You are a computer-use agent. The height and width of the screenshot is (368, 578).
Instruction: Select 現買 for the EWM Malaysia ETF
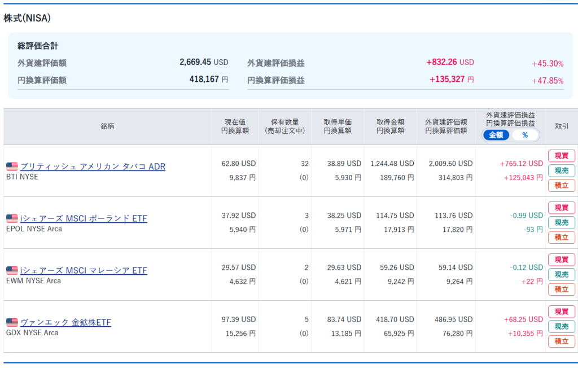tap(561, 260)
